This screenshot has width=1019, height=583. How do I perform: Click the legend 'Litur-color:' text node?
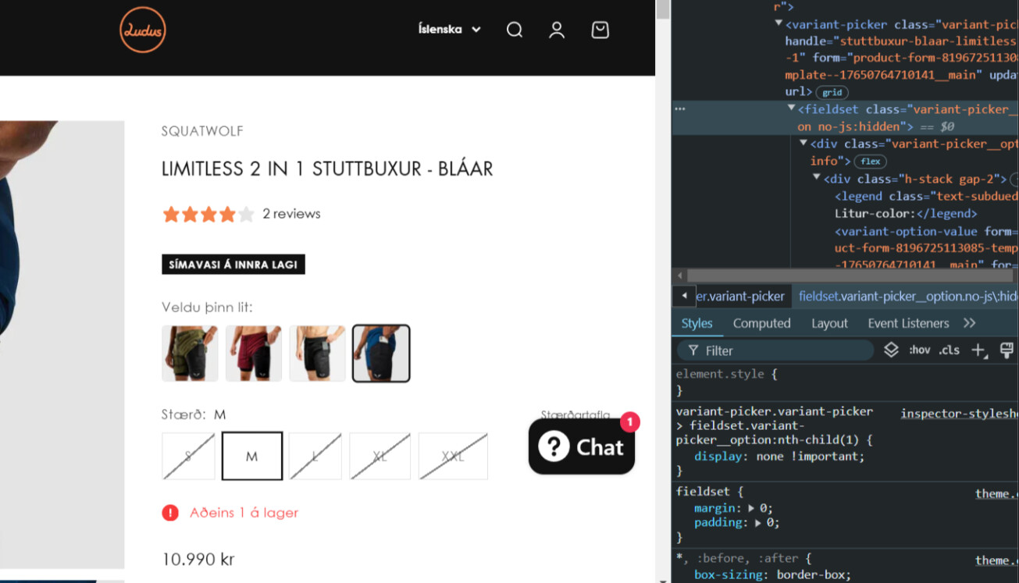873,213
